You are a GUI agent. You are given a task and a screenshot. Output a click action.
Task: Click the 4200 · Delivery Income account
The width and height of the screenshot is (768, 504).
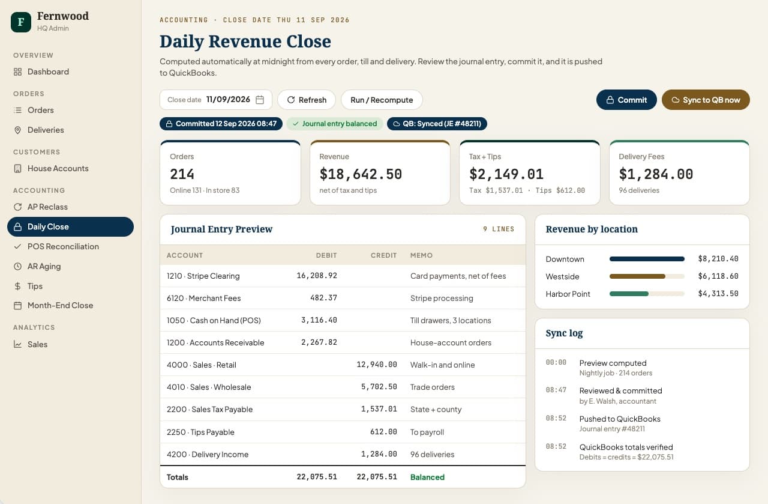[x=208, y=454]
